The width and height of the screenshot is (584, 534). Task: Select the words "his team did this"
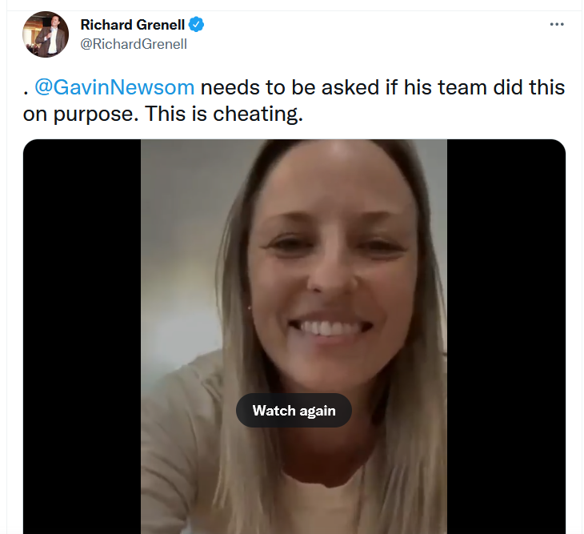coord(484,87)
